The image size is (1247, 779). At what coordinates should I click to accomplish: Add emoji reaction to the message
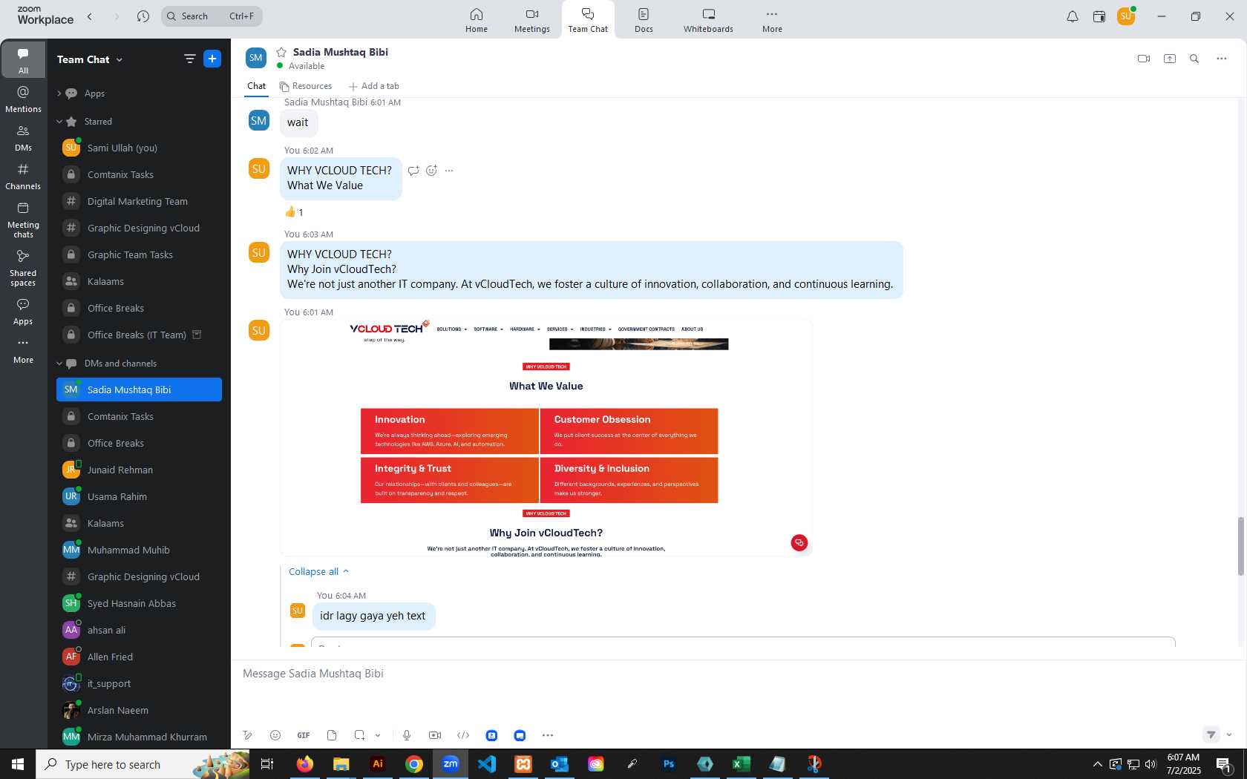pos(431,171)
